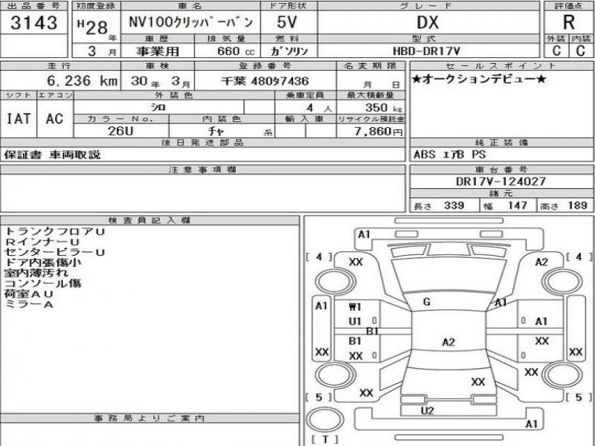Select inspector note コンソール傷
The image size is (595, 446).
(42, 283)
